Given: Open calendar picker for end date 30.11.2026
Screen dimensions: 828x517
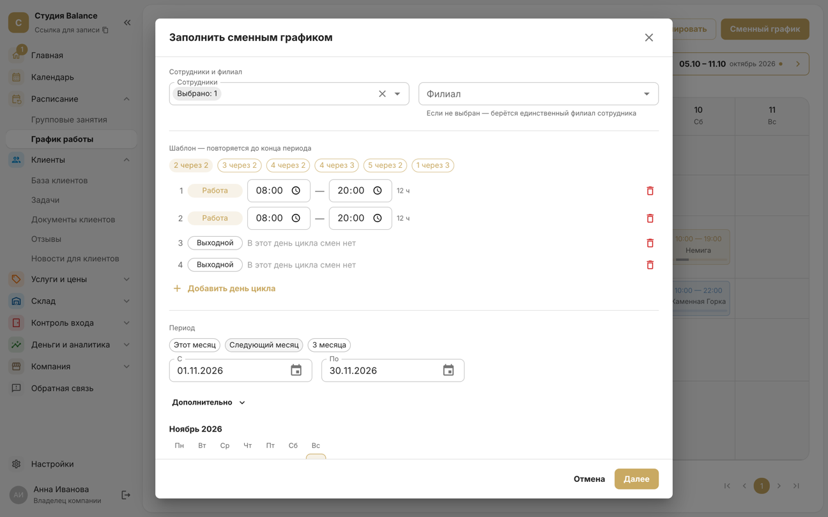Looking at the screenshot, I should point(448,370).
